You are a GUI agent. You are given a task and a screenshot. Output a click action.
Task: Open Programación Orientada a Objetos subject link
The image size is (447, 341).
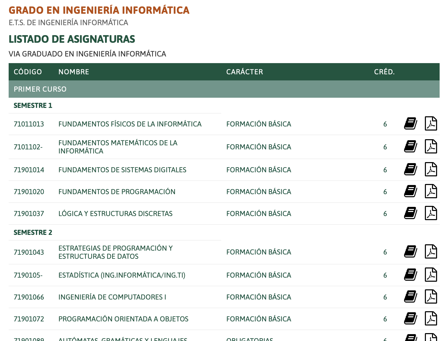pos(123,319)
